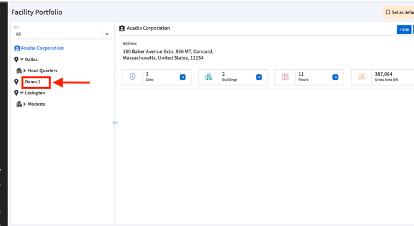Click the Dallas location pin icon
The image size is (414, 226).
(x=16, y=60)
